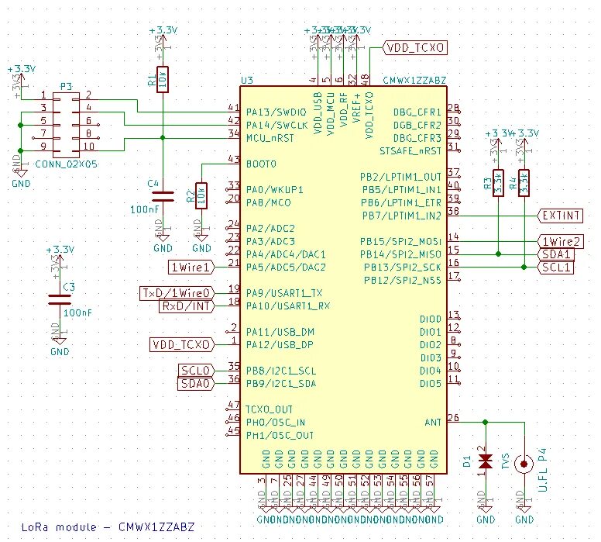Viewport: 601px width, 542px height.
Task: Click the ANT pin name
Action: (433, 423)
